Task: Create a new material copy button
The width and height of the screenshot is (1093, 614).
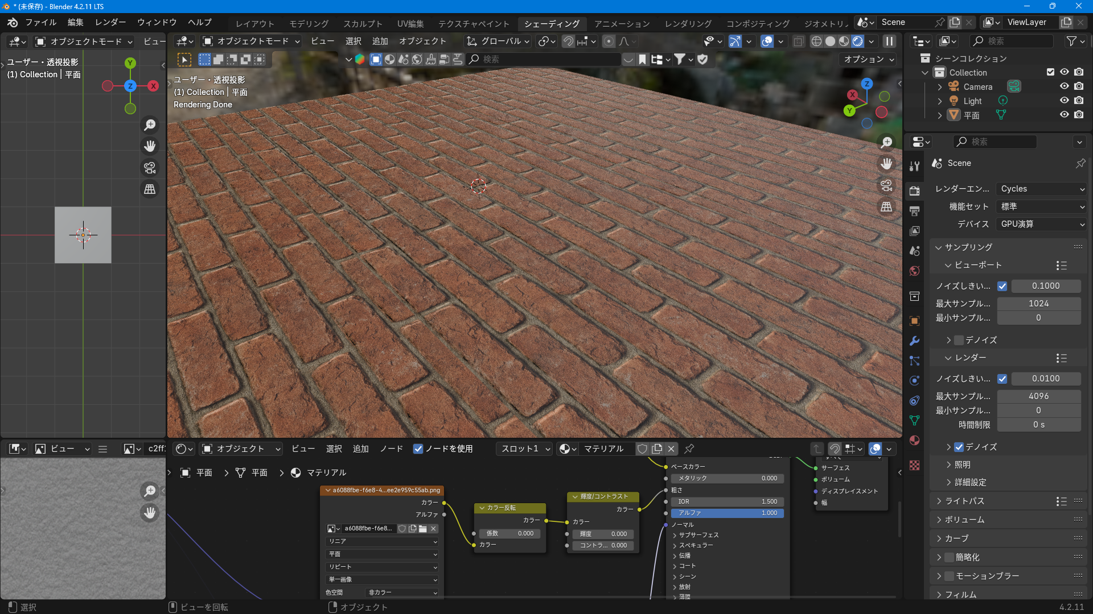Action: tap(657, 449)
